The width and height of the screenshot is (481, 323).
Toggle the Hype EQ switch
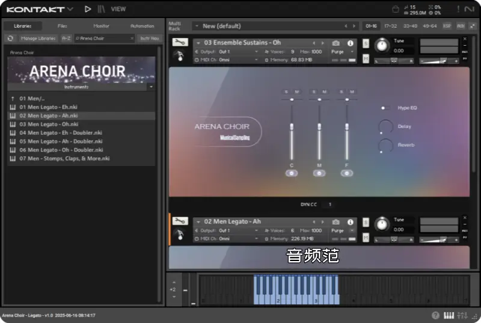(385, 108)
